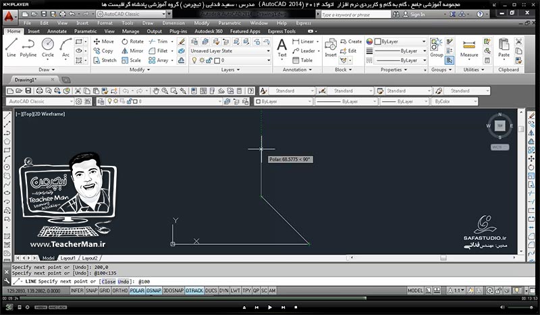Toggle LWT lineweight display
The image size is (540, 315).
pyautogui.click(x=235, y=291)
